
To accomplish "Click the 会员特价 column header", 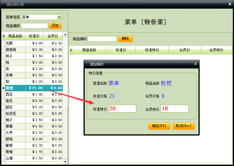I will pyautogui.click(x=216, y=50).
